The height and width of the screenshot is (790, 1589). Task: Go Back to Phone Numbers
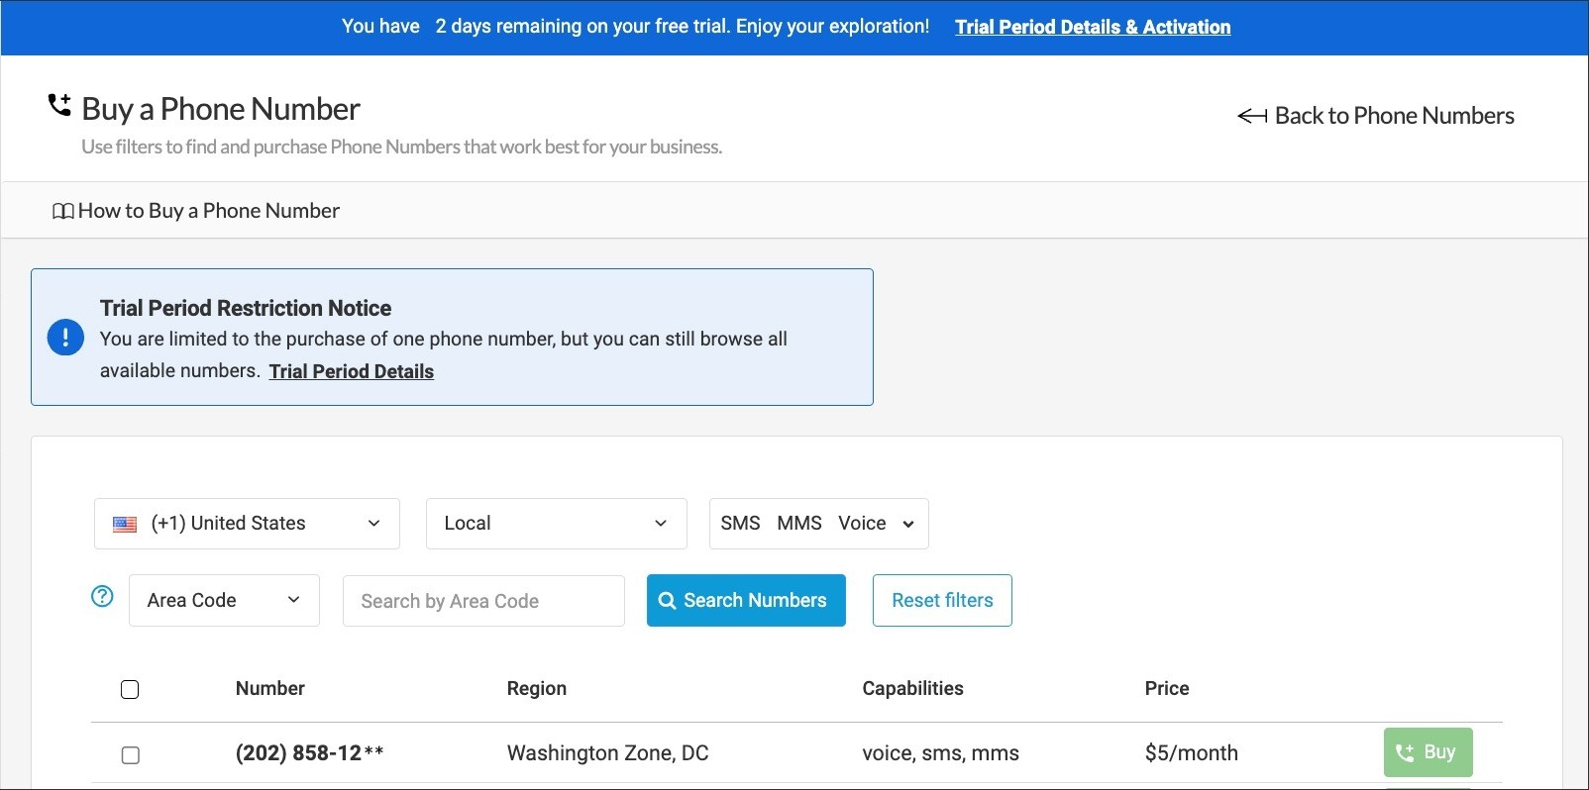pyautogui.click(x=1393, y=116)
